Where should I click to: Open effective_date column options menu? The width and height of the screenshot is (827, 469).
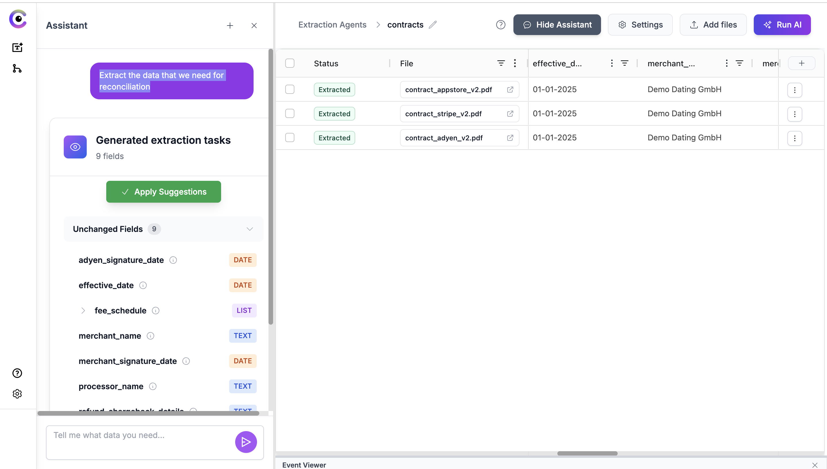coord(611,63)
